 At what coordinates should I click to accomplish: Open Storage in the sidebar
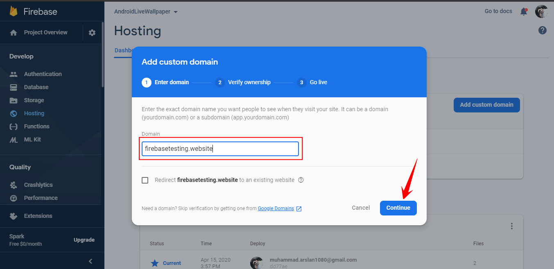pos(34,101)
